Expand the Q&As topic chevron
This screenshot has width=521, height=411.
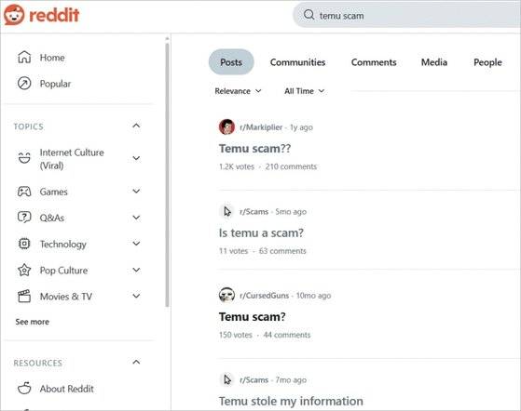pos(136,218)
